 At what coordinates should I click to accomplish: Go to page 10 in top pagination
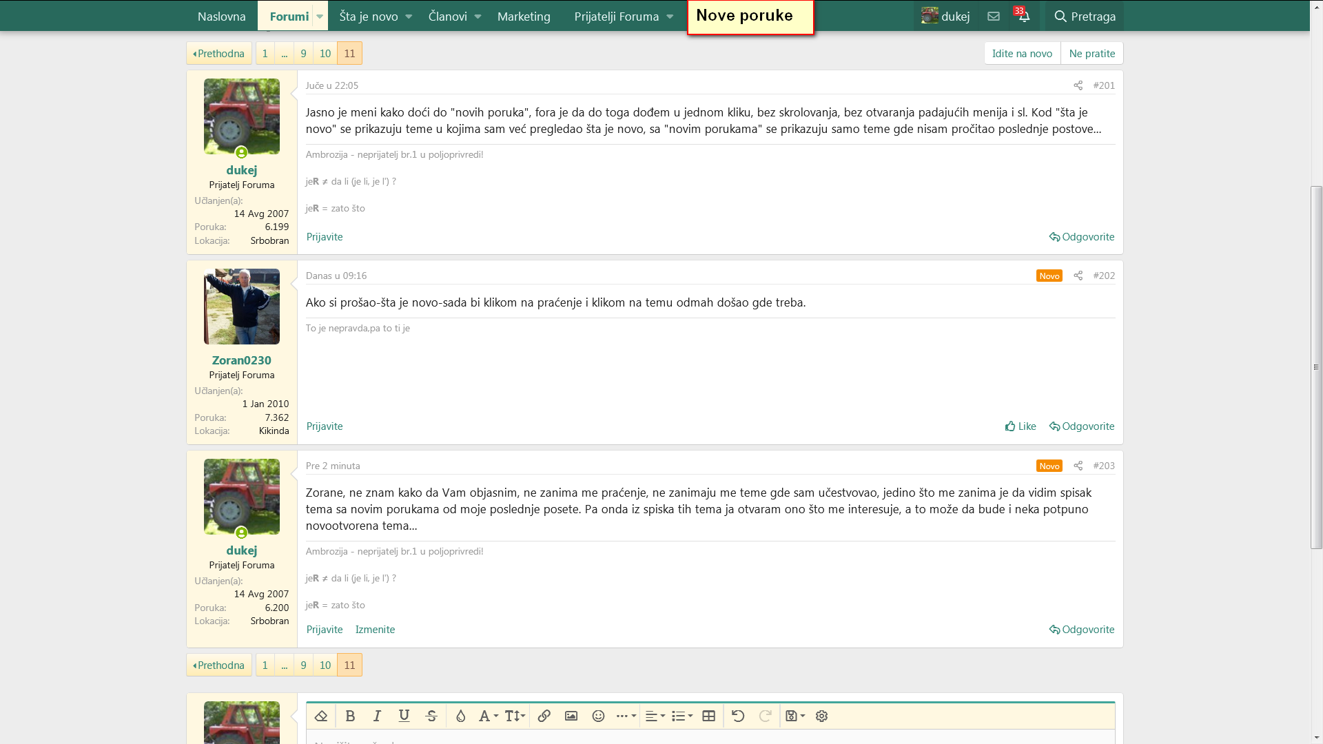325,53
